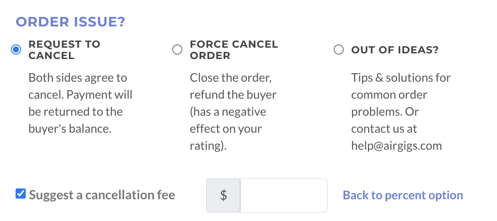
Task: Click the dollar sign prefix box
Action: tap(223, 195)
